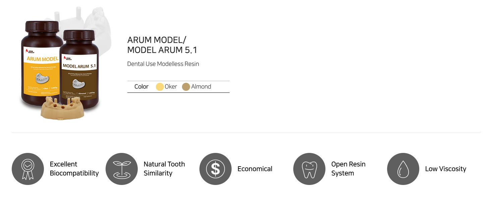Click the Natural Tooth Similarity text
492x208 pixels.
pos(164,169)
